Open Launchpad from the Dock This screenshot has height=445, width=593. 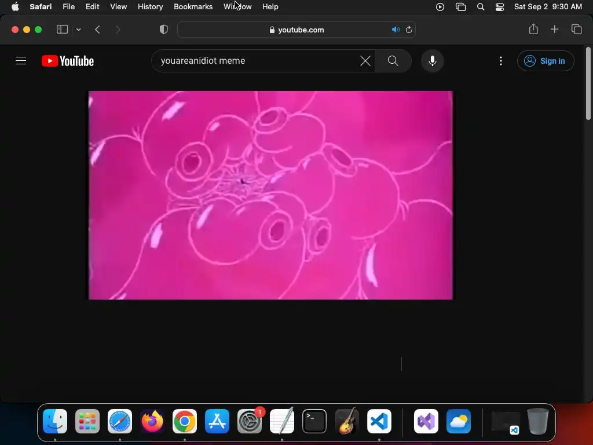pos(87,421)
